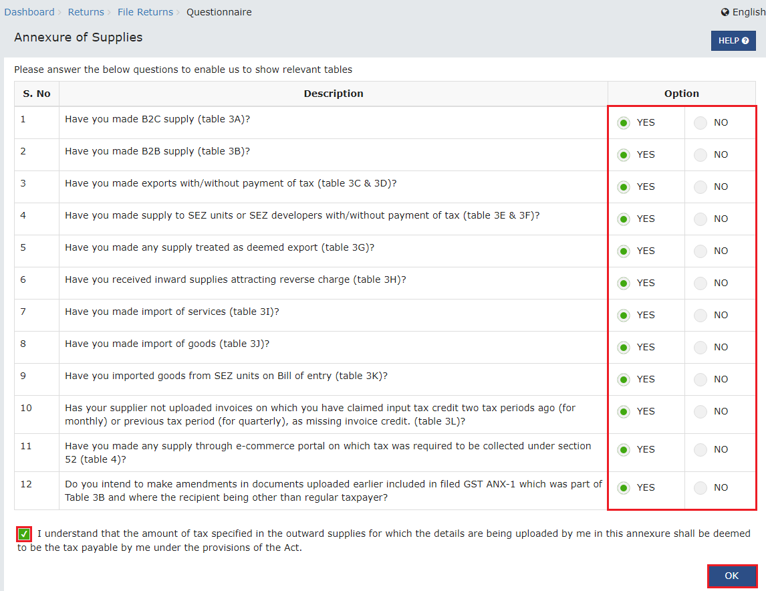This screenshot has height=591, width=766.
Task: Click the Option column header
Action: click(x=682, y=94)
